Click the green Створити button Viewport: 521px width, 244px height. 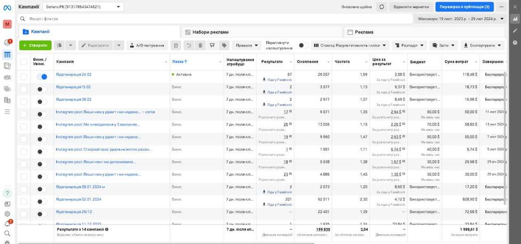35,45
